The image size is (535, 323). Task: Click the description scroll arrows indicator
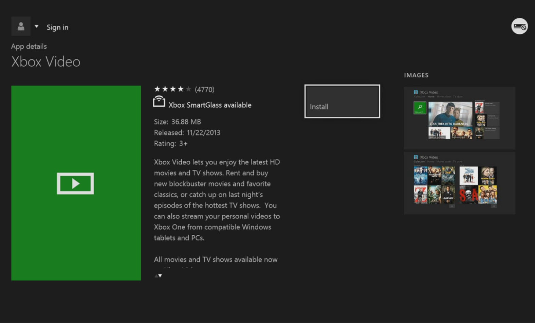(158, 276)
